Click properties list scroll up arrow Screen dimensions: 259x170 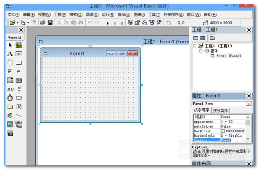[248, 118]
